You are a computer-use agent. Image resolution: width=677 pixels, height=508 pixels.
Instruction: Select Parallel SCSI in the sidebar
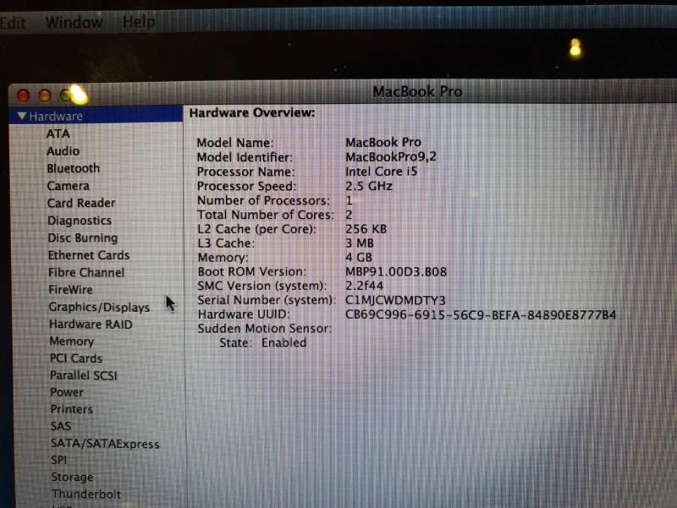click(84, 375)
